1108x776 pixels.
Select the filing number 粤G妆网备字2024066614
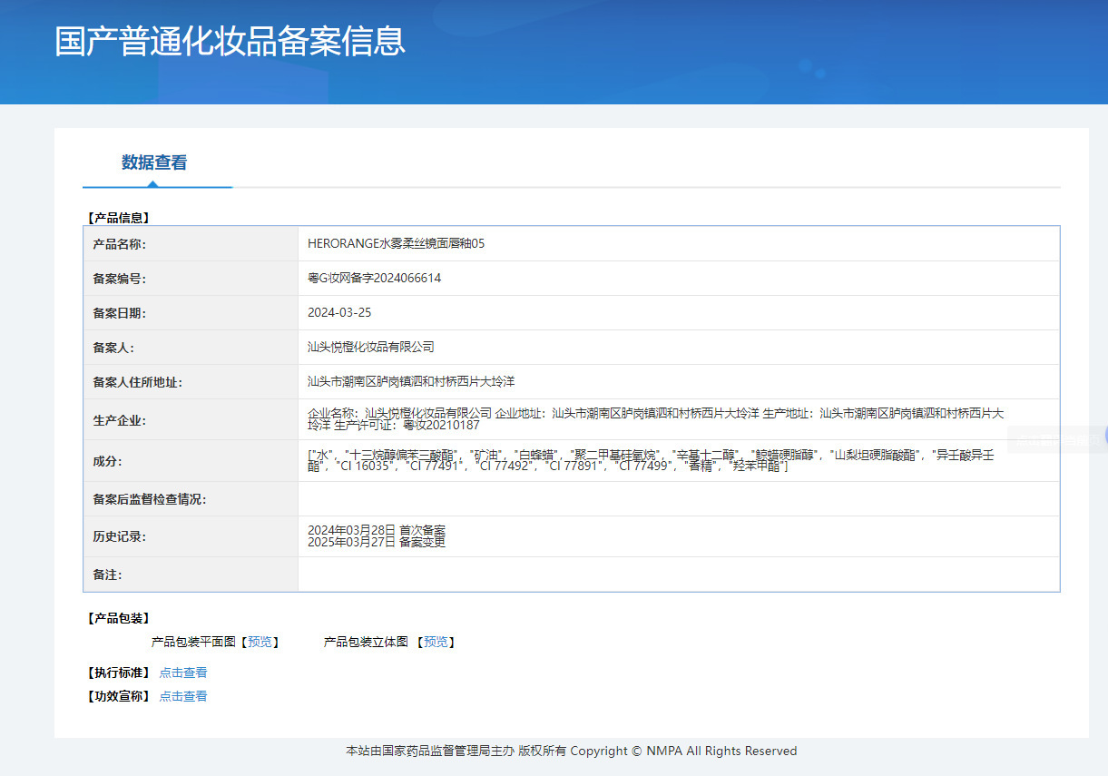374,278
